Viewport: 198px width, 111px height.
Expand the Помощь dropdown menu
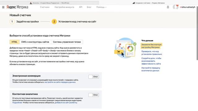(x=101, y=7)
